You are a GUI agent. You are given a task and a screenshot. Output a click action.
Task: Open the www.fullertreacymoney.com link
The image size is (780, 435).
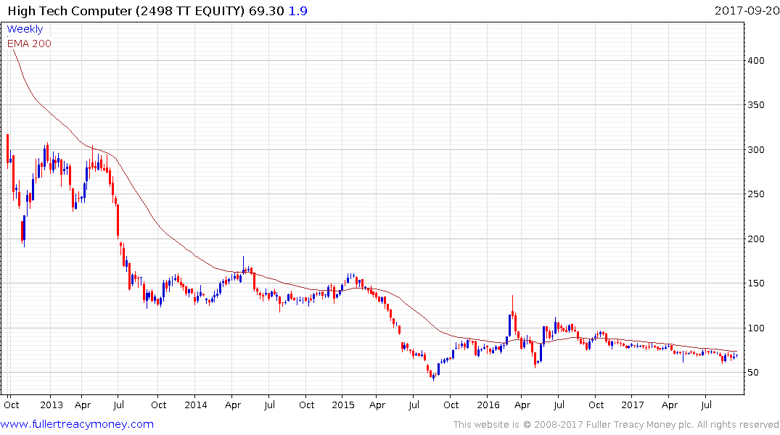point(77,424)
